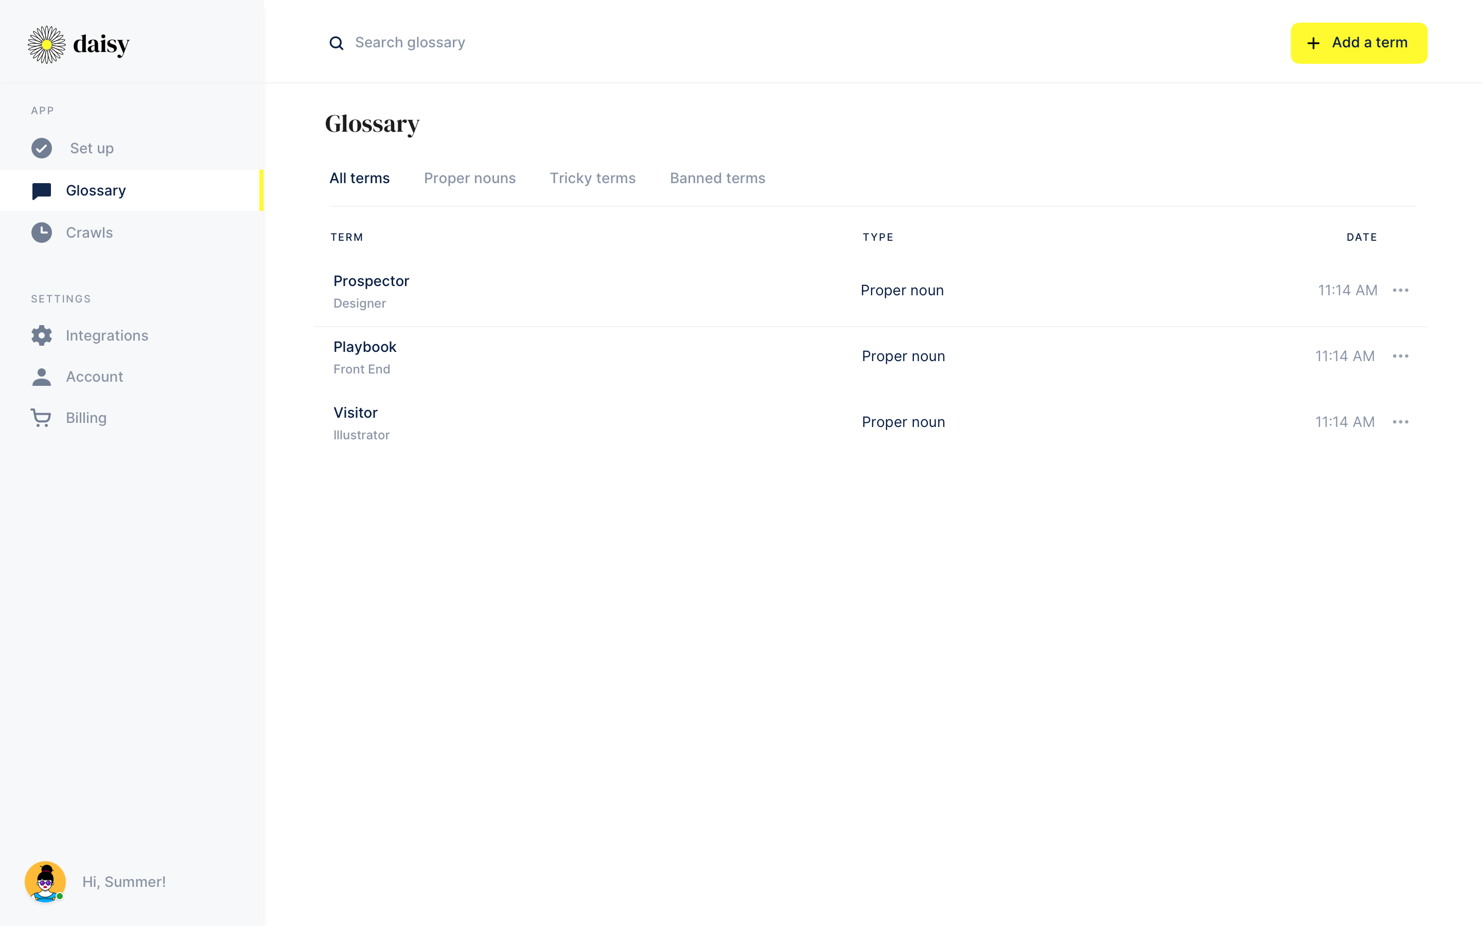Screen dimensions: 1482x926
Task: Click the Crawls clock icon
Action: coord(42,233)
